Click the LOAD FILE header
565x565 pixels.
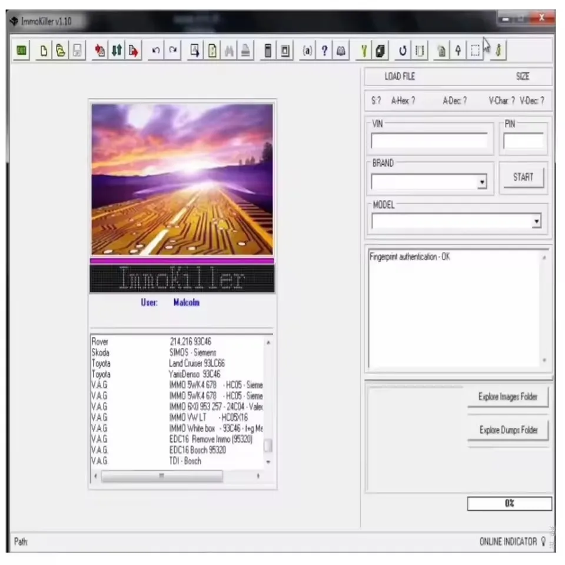coord(399,77)
